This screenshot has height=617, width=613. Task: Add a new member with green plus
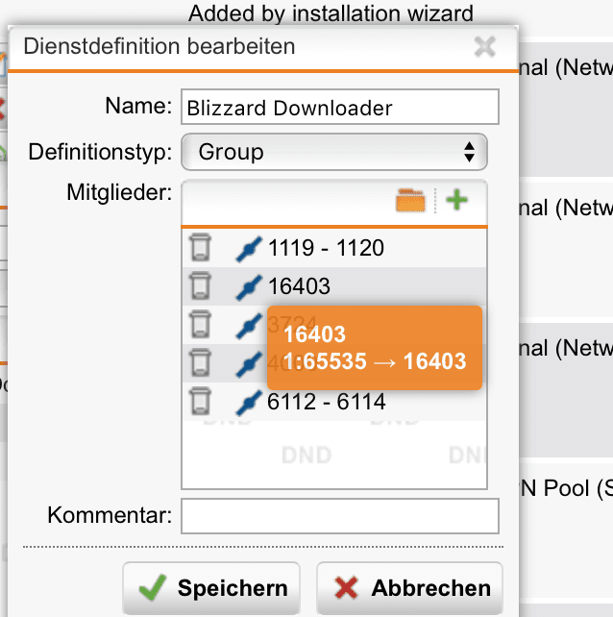tap(456, 200)
